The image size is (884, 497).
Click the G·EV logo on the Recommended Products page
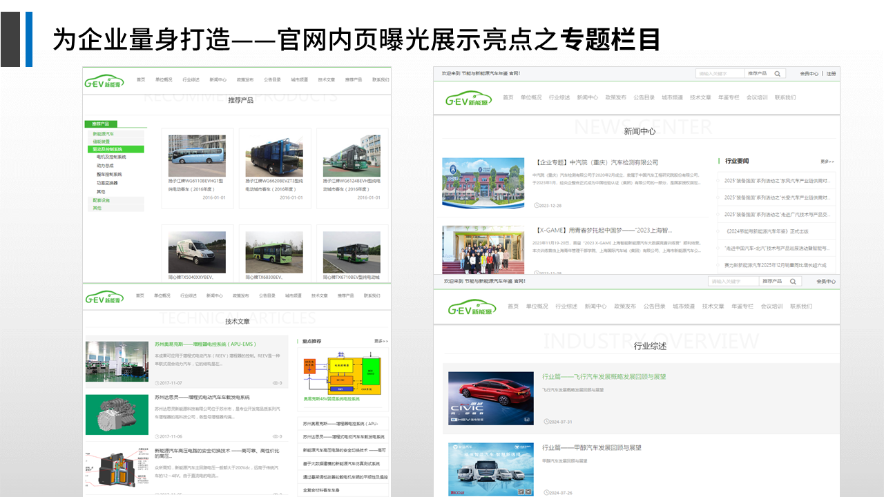(x=102, y=81)
